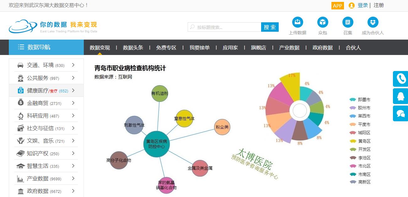Click the phone contact icon on right edge

(x=400, y=79)
